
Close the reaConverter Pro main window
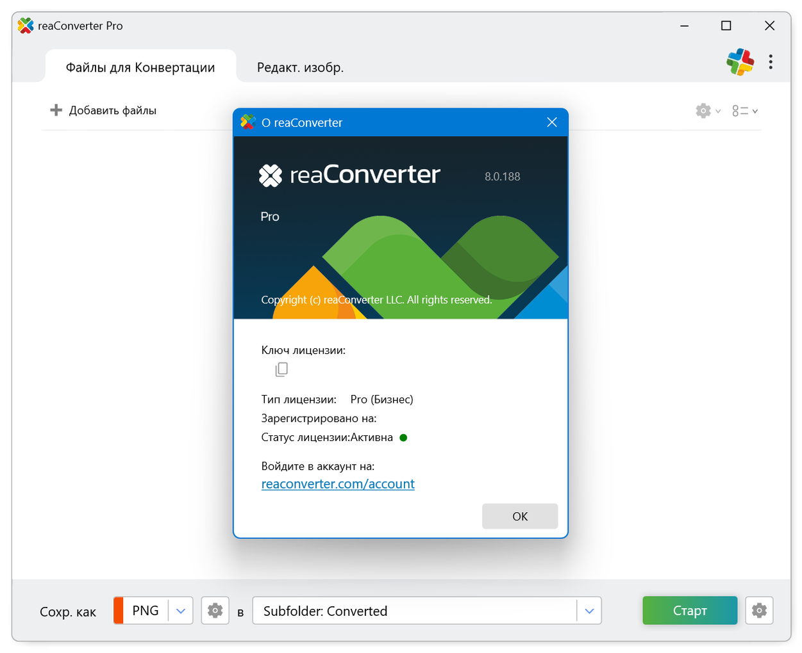[769, 26]
